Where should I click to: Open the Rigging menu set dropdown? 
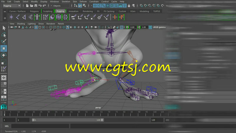point(12,6)
